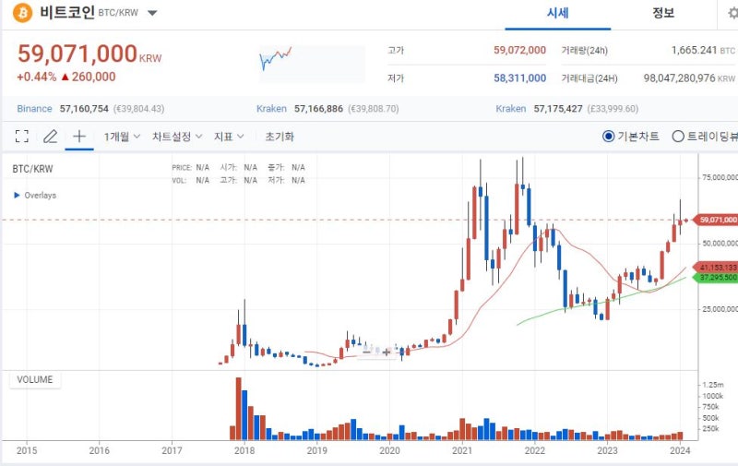Switch to the 시세 tab
Screen dimensions: 738x466
point(558,13)
